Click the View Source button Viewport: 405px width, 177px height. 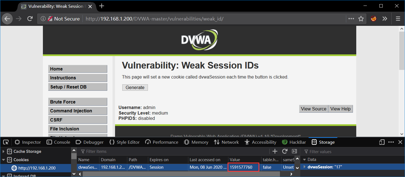(313, 108)
